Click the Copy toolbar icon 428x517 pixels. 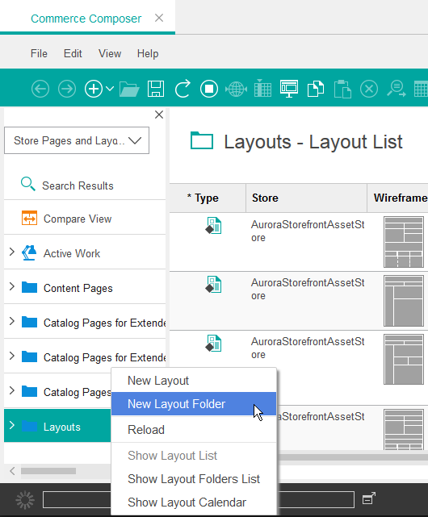[x=316, y=89]
